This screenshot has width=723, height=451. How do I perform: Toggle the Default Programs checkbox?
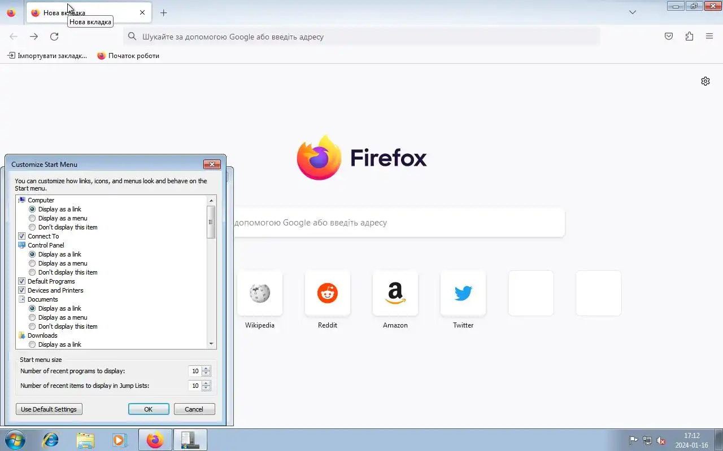point(22,281)
